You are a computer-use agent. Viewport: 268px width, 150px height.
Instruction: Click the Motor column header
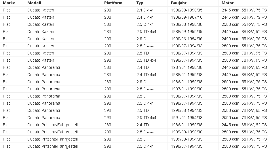(228, 3)
